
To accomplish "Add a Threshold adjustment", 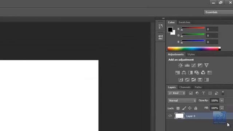I will coord(193,80).
